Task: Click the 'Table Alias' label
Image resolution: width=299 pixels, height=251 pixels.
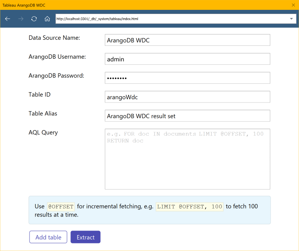Action: coord(43,114)
